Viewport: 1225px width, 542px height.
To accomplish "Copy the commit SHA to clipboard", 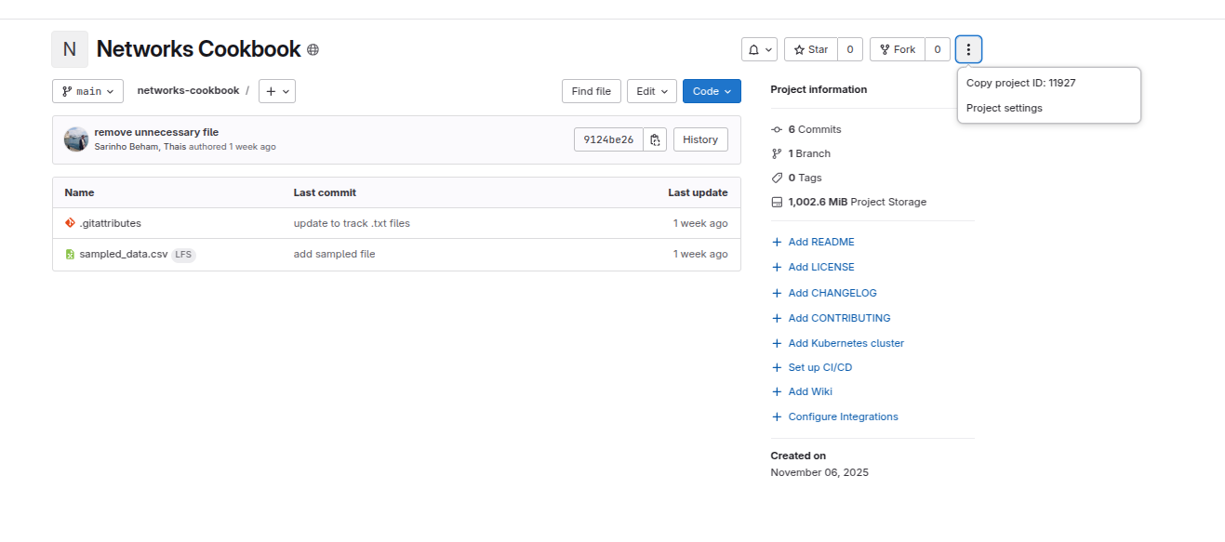I will [656, 139].
